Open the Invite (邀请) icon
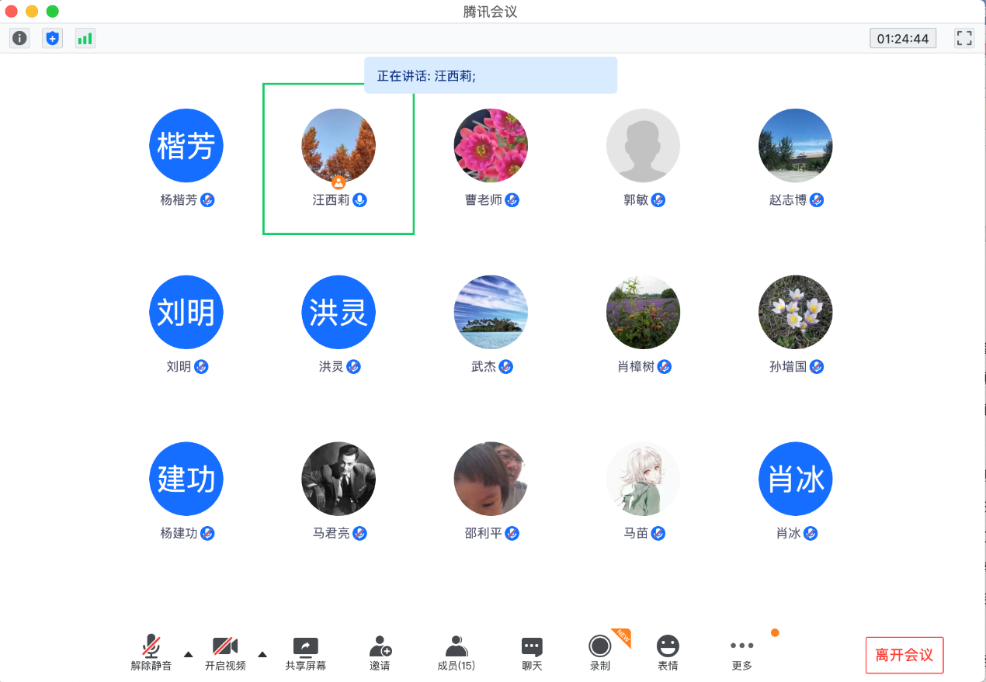986x682 pixels. coord(380,653)
